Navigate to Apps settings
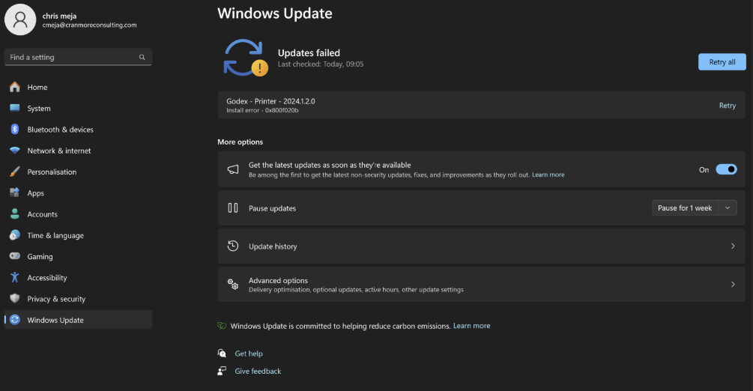753x391 pixels. click(78, 193)
